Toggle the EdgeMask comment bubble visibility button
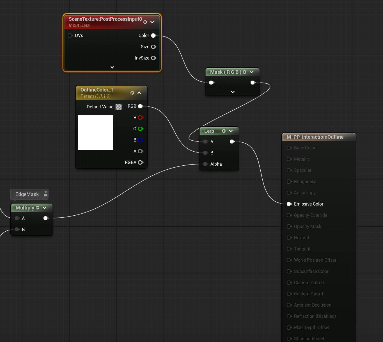 (45, 196)
